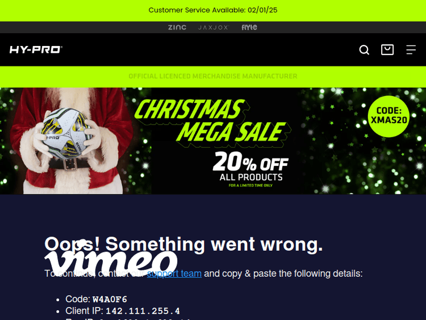Open the support team link
This screenshot has width=426, height=320.
(x=174, y=273)
